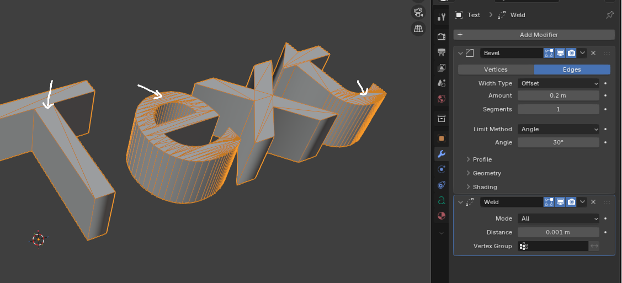Viewport: 622px width, 283px height.
Task: Open the View Layer properties tab
Action: [x=442, y=68]
